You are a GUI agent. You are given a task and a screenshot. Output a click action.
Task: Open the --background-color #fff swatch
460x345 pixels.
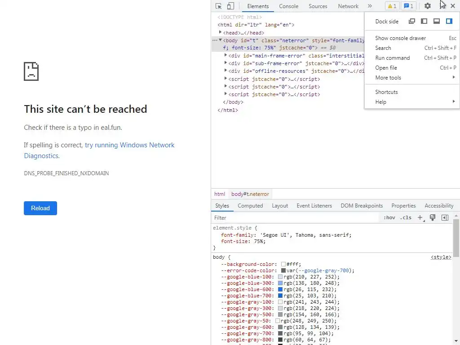point(283,264)
